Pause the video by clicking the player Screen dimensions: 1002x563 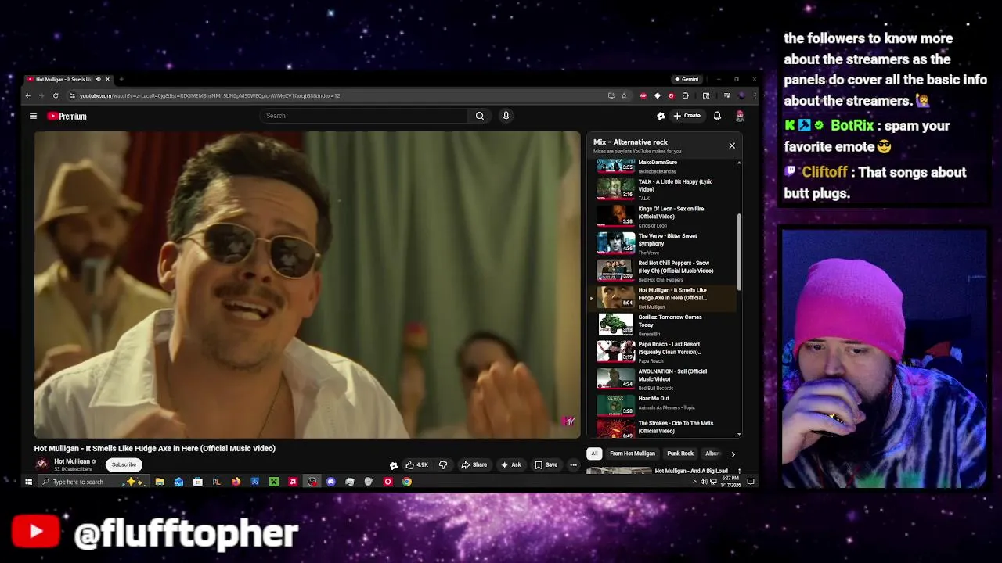[x=307, y=285]
